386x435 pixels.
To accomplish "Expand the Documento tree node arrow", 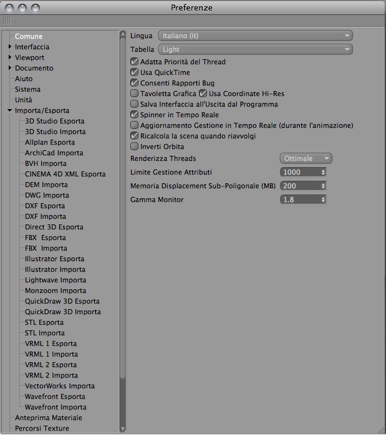I will [x=10, y=68].
